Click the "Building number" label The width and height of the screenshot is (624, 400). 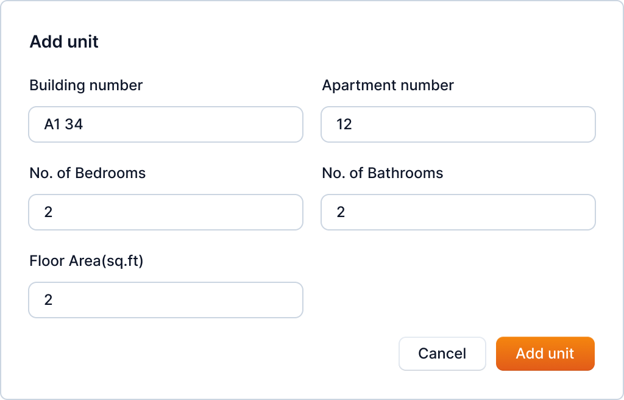coord(86,85)
